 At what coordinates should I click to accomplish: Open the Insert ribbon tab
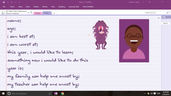[20, 7]
